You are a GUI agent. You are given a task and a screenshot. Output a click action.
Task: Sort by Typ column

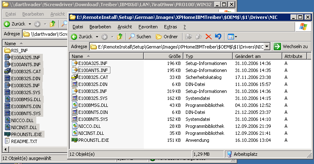point(208,56)
